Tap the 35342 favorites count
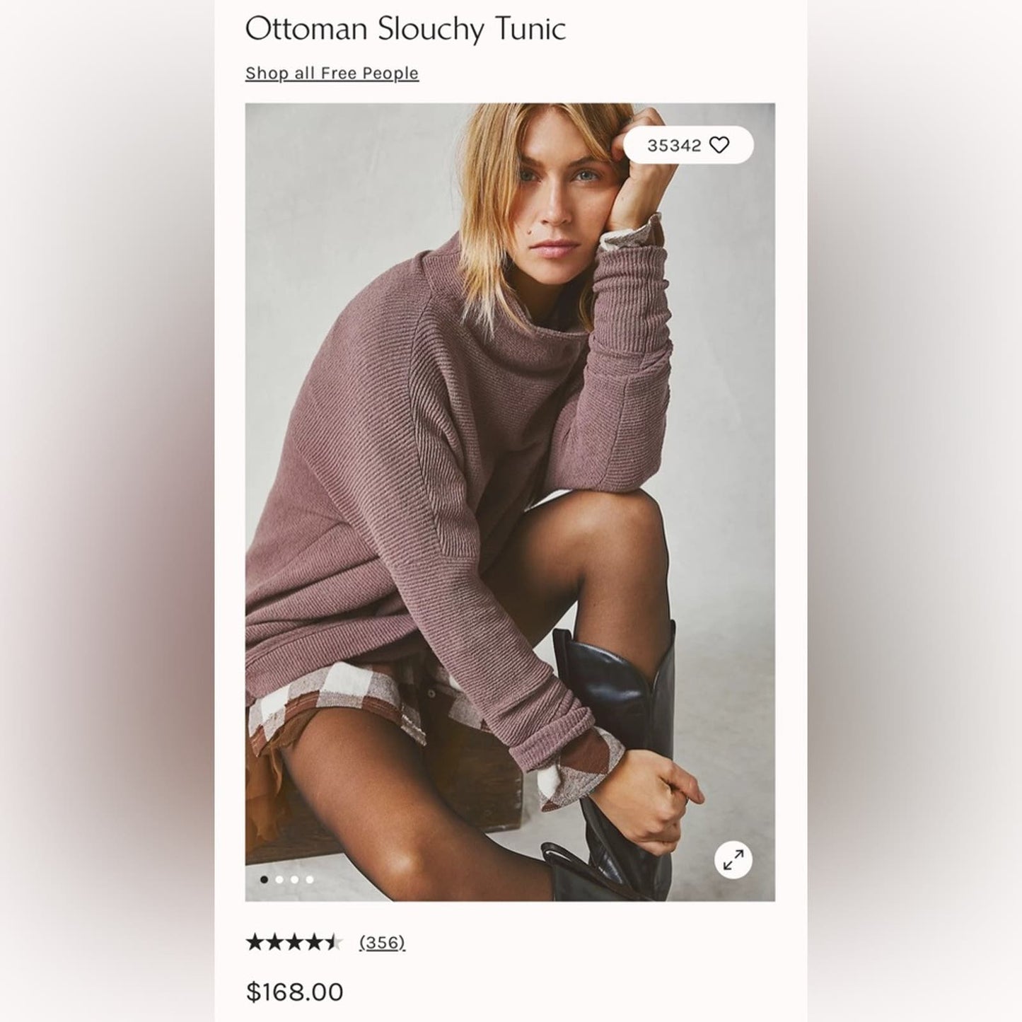This screenshot has height=1022, width=1022. pos(674,145)
